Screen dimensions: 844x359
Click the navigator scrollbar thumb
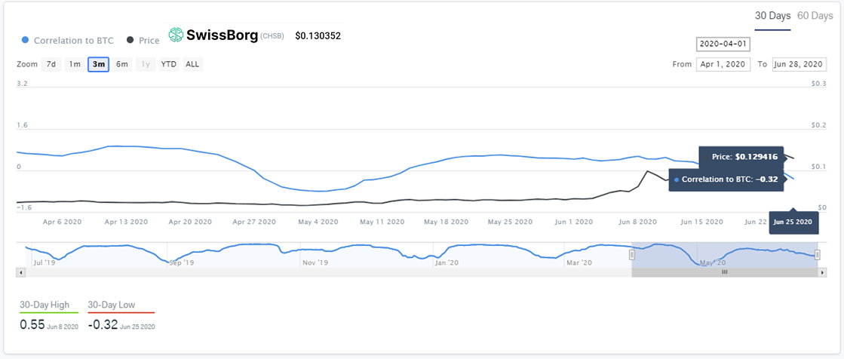click(x=725, y=272)
